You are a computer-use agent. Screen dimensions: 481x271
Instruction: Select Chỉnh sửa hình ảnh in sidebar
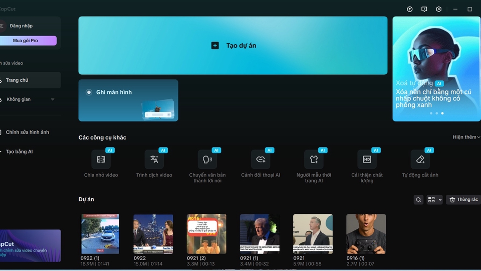click(27, 132)
